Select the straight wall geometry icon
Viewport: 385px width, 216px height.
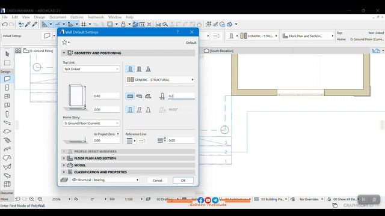pyautogui.click(x=130, y=96)
